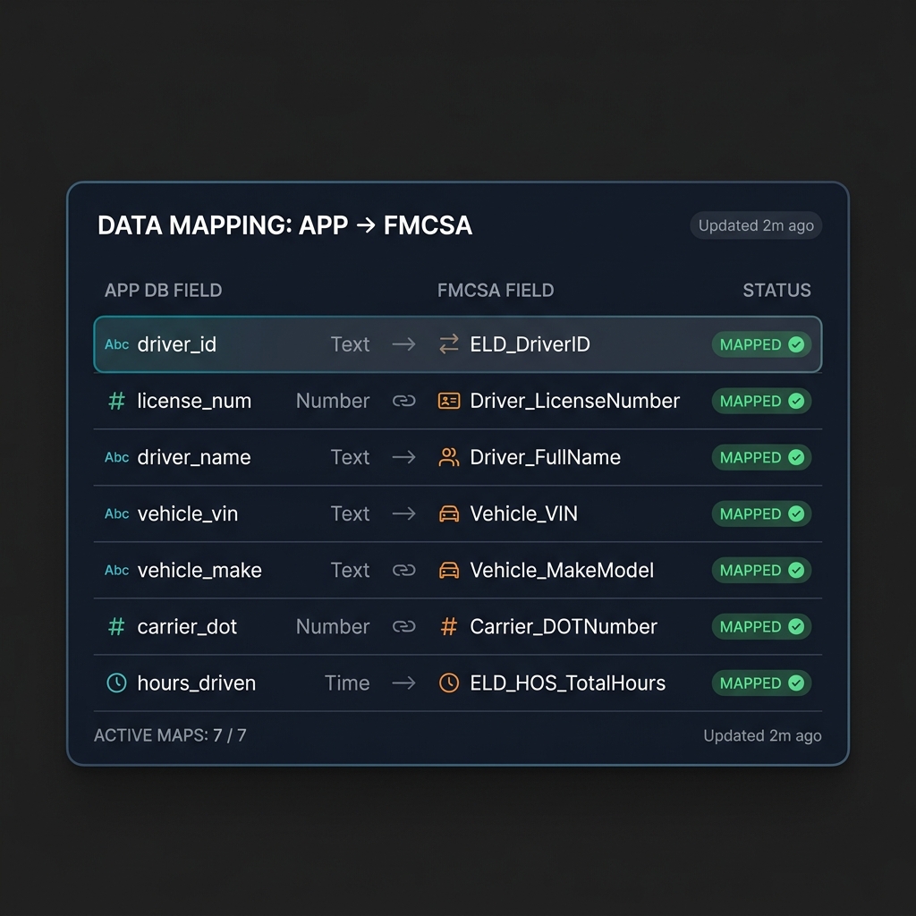Click the car icon beside Vehicle_VIN
Image resolution: width=916 pixels, height=916 pixels.
click(x=449, y=513)
